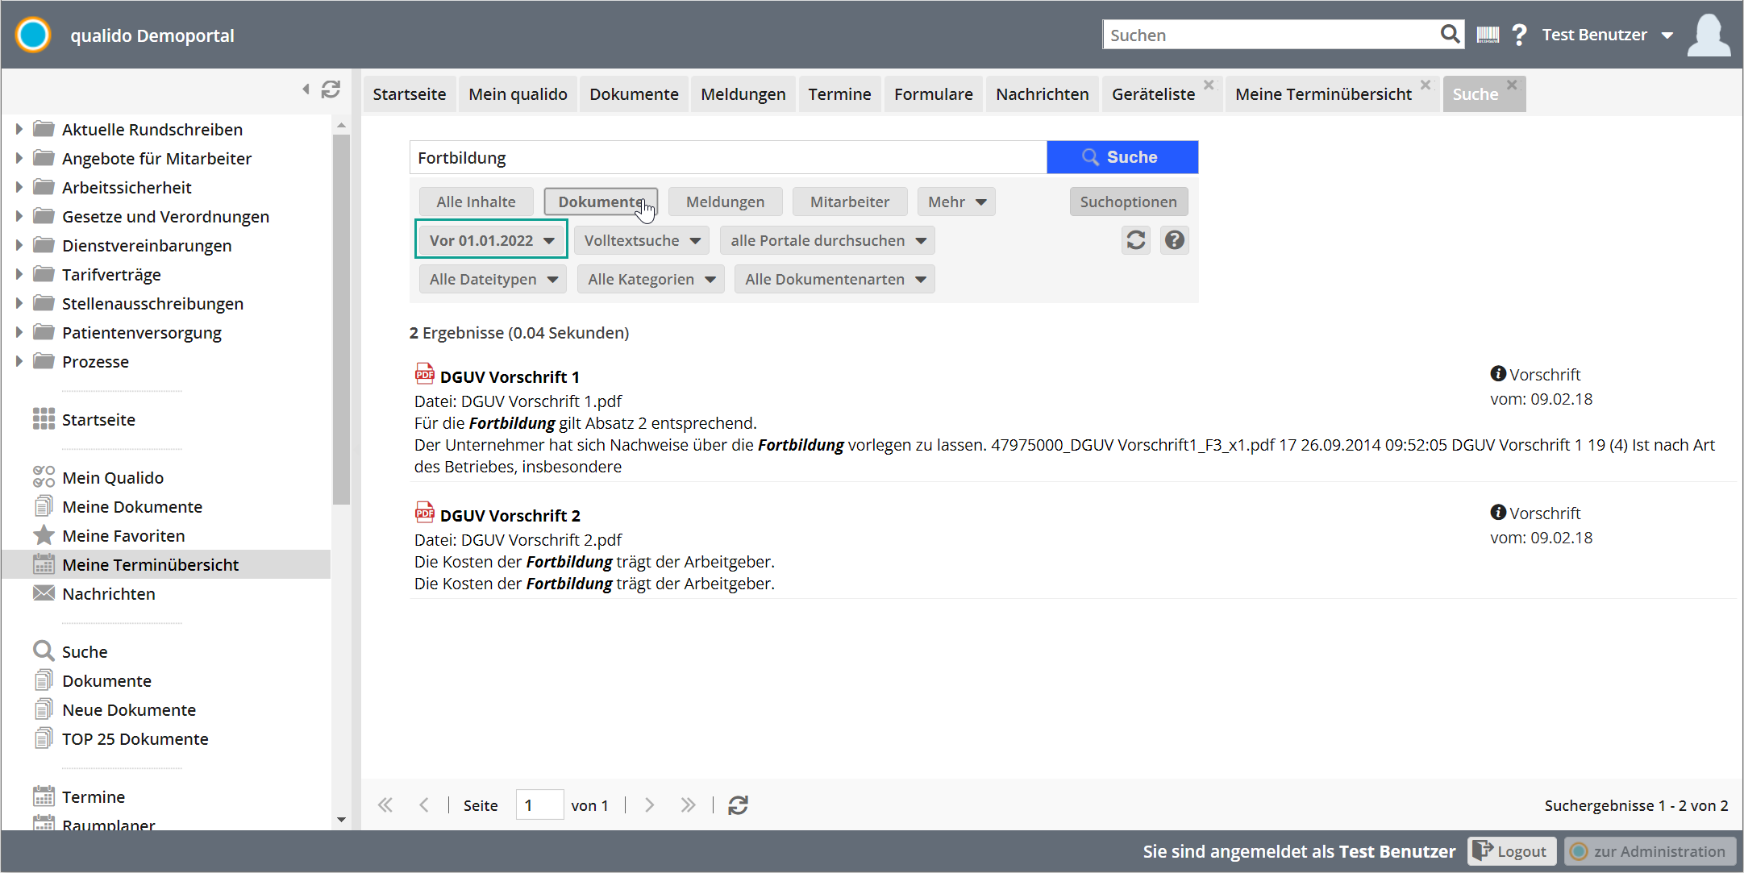The width and height of the screenshot is (1744, 873).
Task: Open Meine Favoriten star item
Action: click(123, 536)
